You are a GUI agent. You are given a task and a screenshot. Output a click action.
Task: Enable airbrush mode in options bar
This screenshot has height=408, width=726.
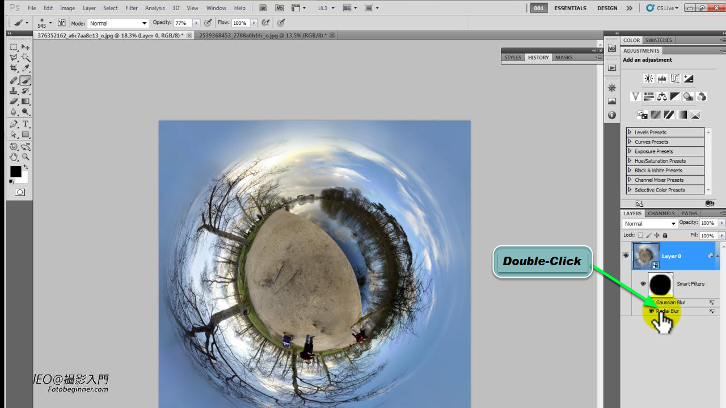tap(265, 23)
